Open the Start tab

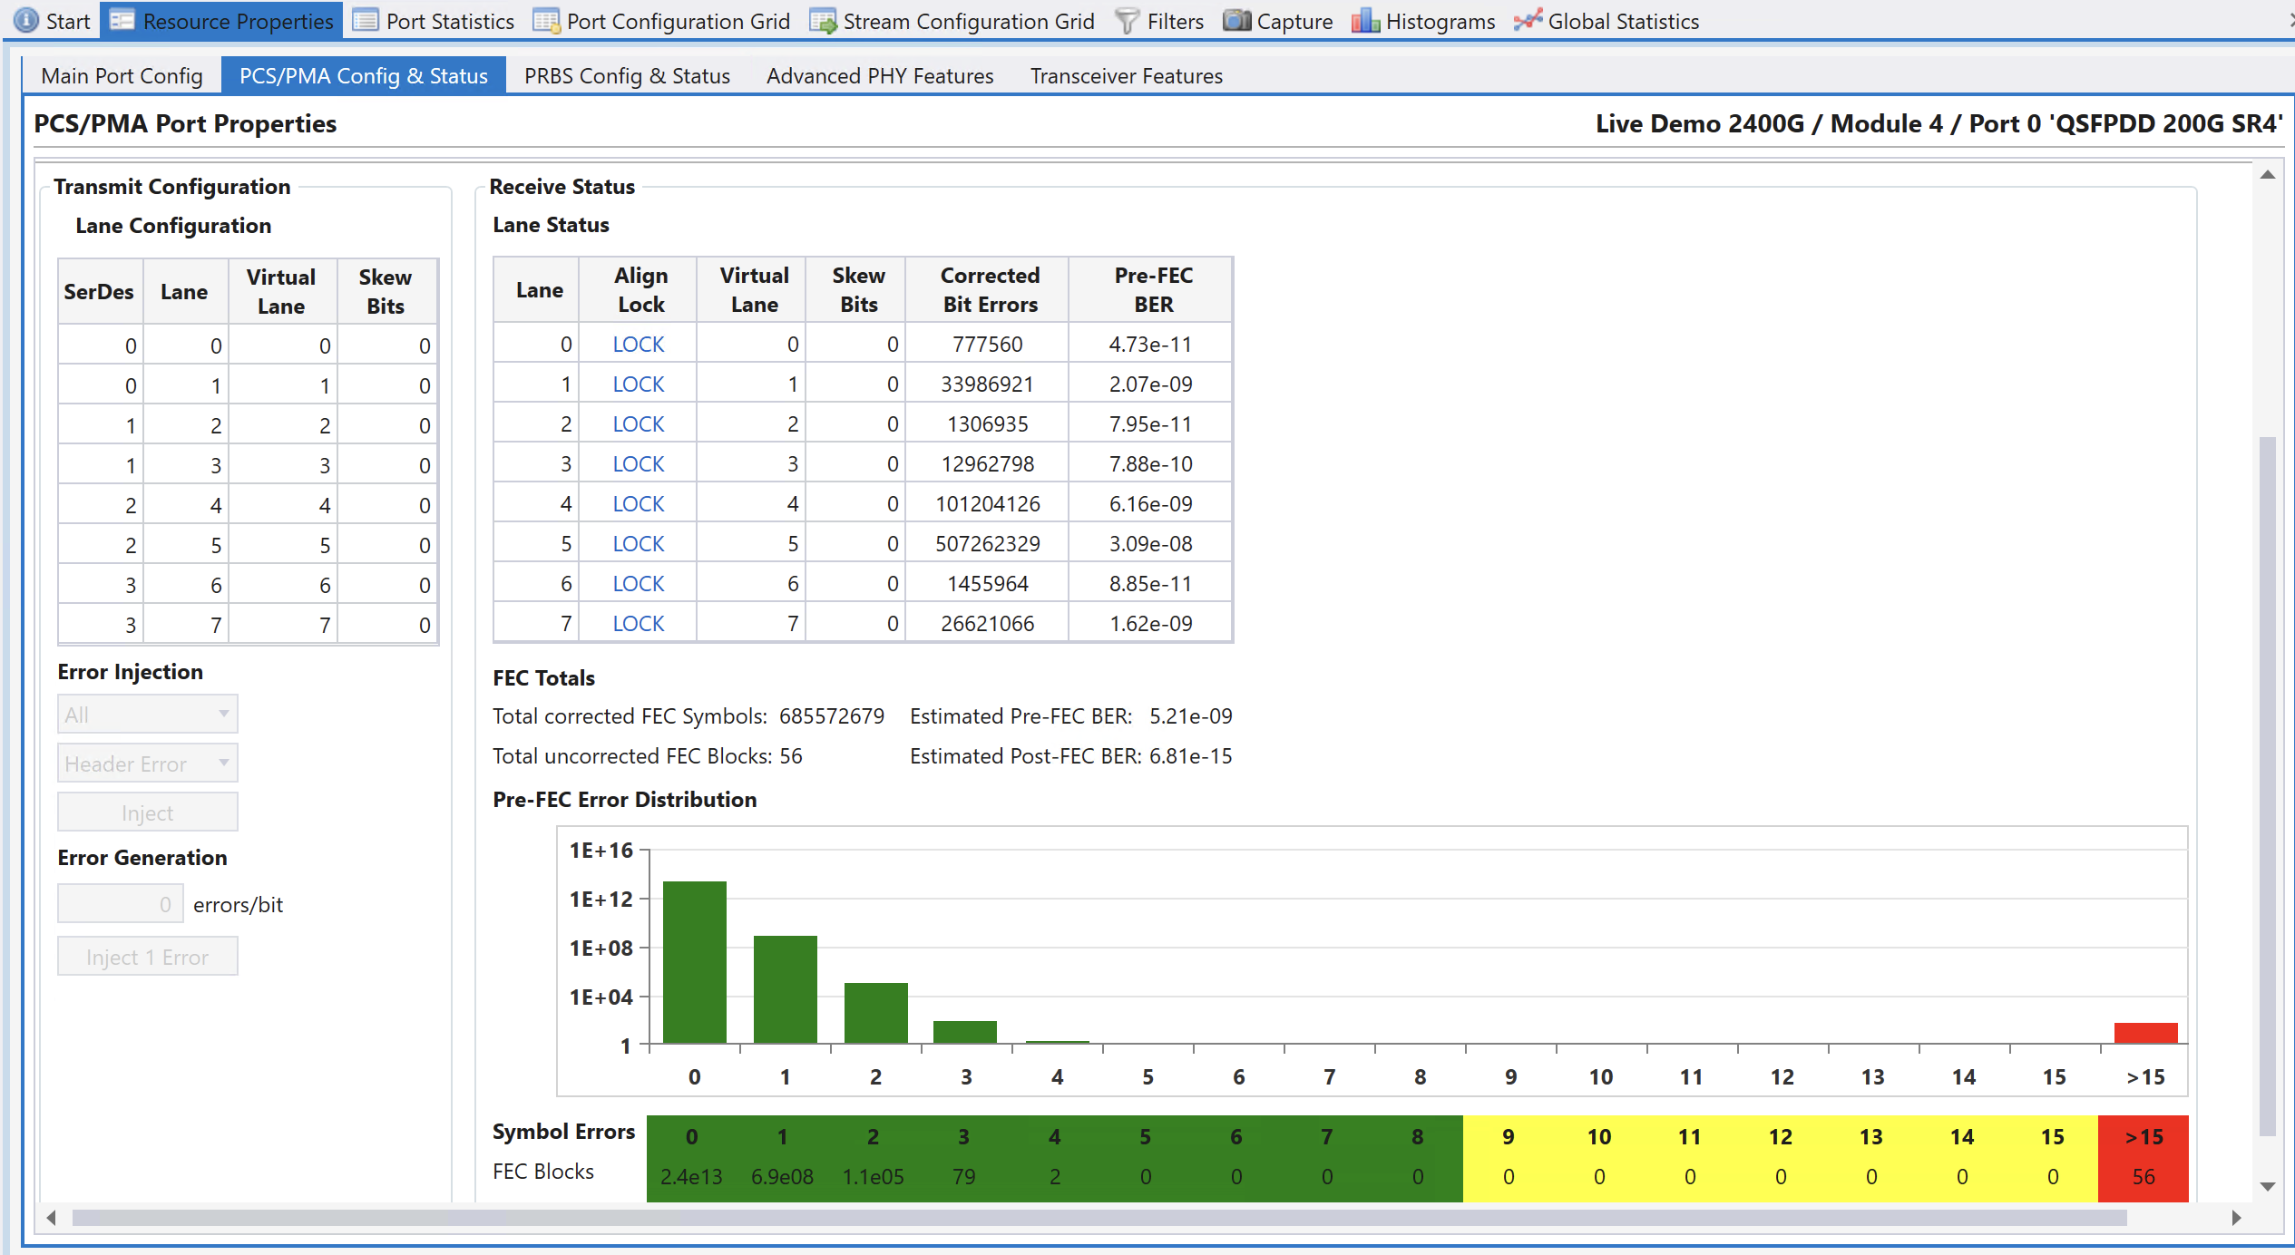(53, 20)
